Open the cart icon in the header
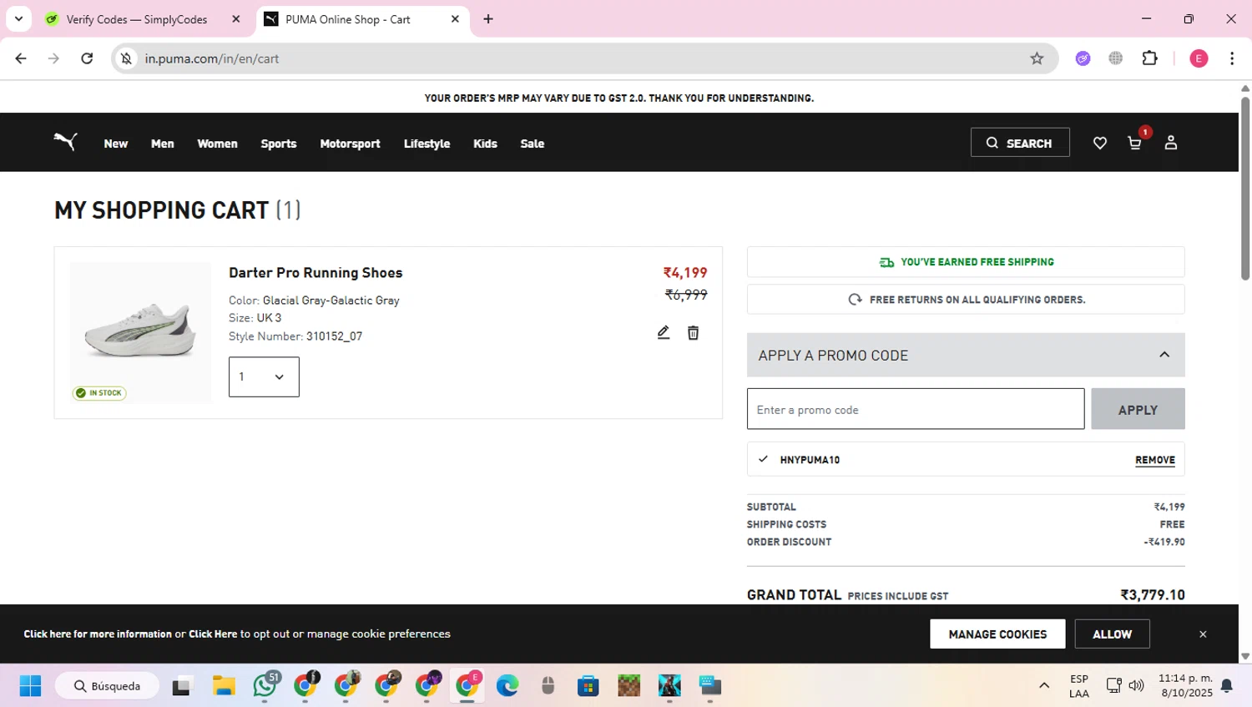This screenshot has height=707, width=1252. 1135,143
